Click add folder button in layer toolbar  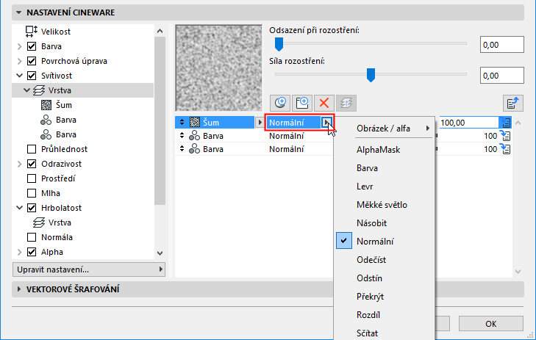(302, 103)
